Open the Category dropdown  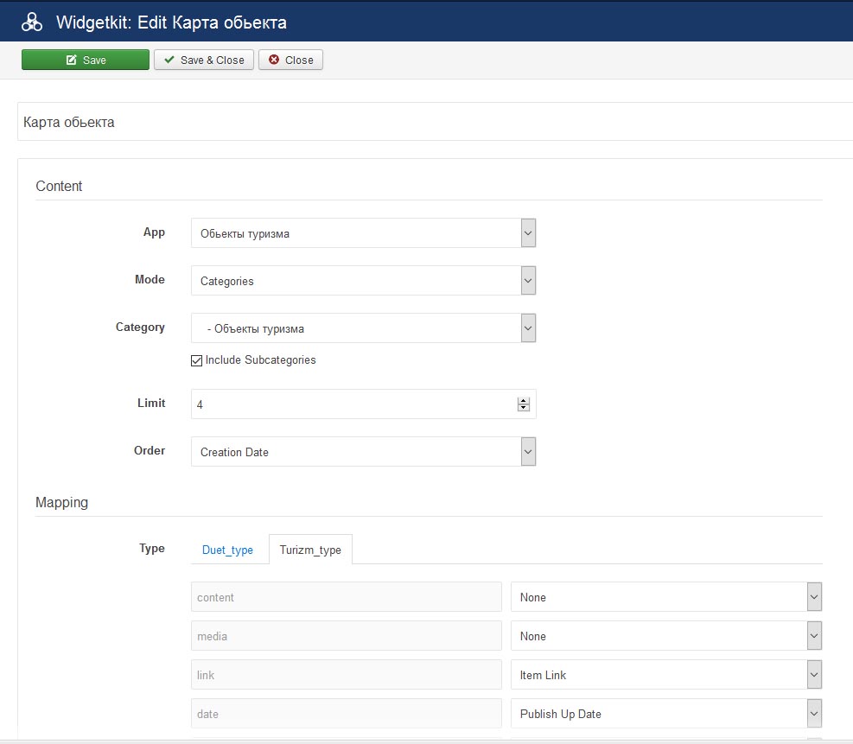tap(363, 328)
